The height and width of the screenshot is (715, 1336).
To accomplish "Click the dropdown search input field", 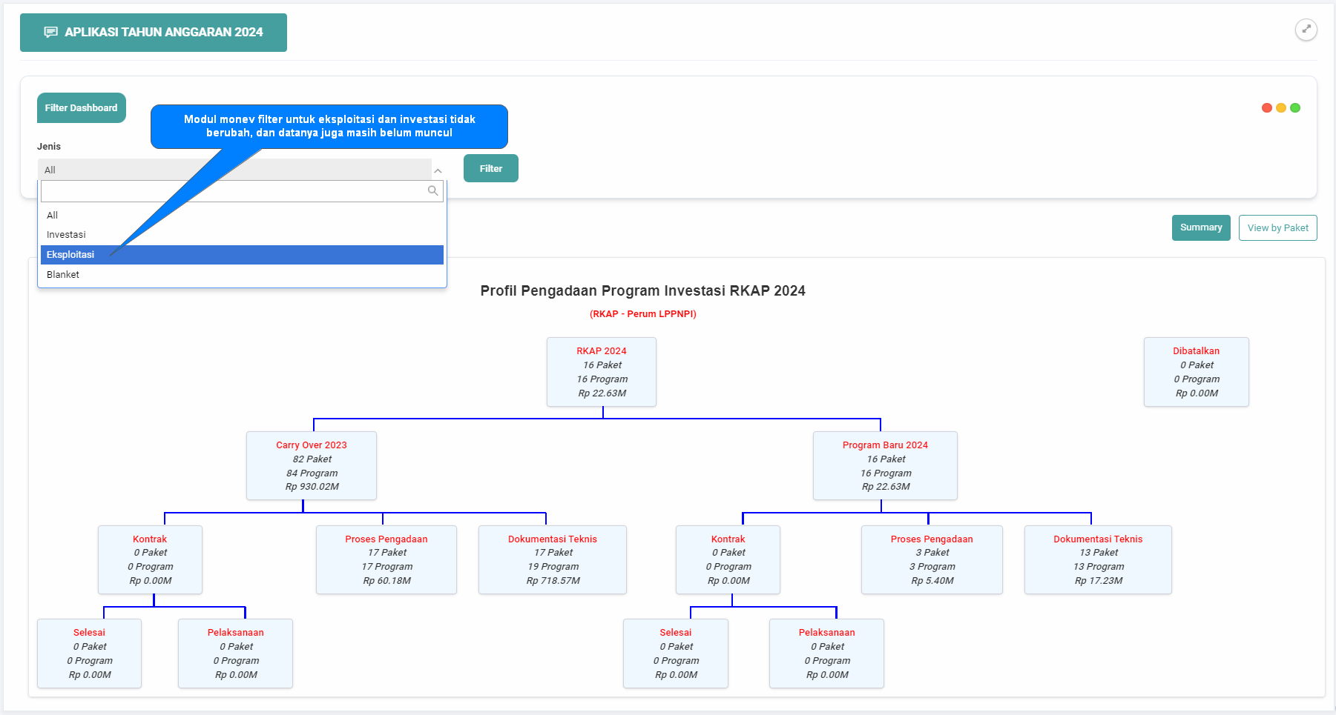I will click(x=233, y=191).
